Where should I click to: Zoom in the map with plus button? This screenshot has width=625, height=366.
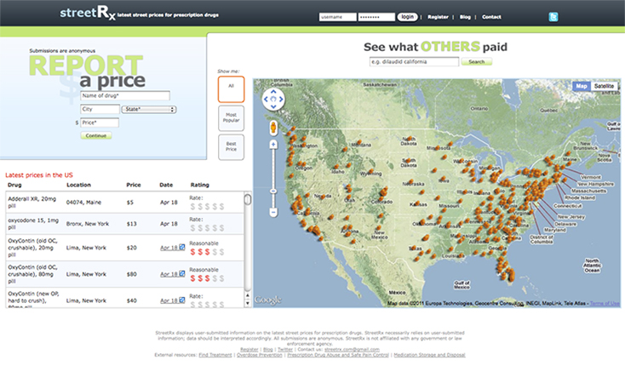(273, 144)
